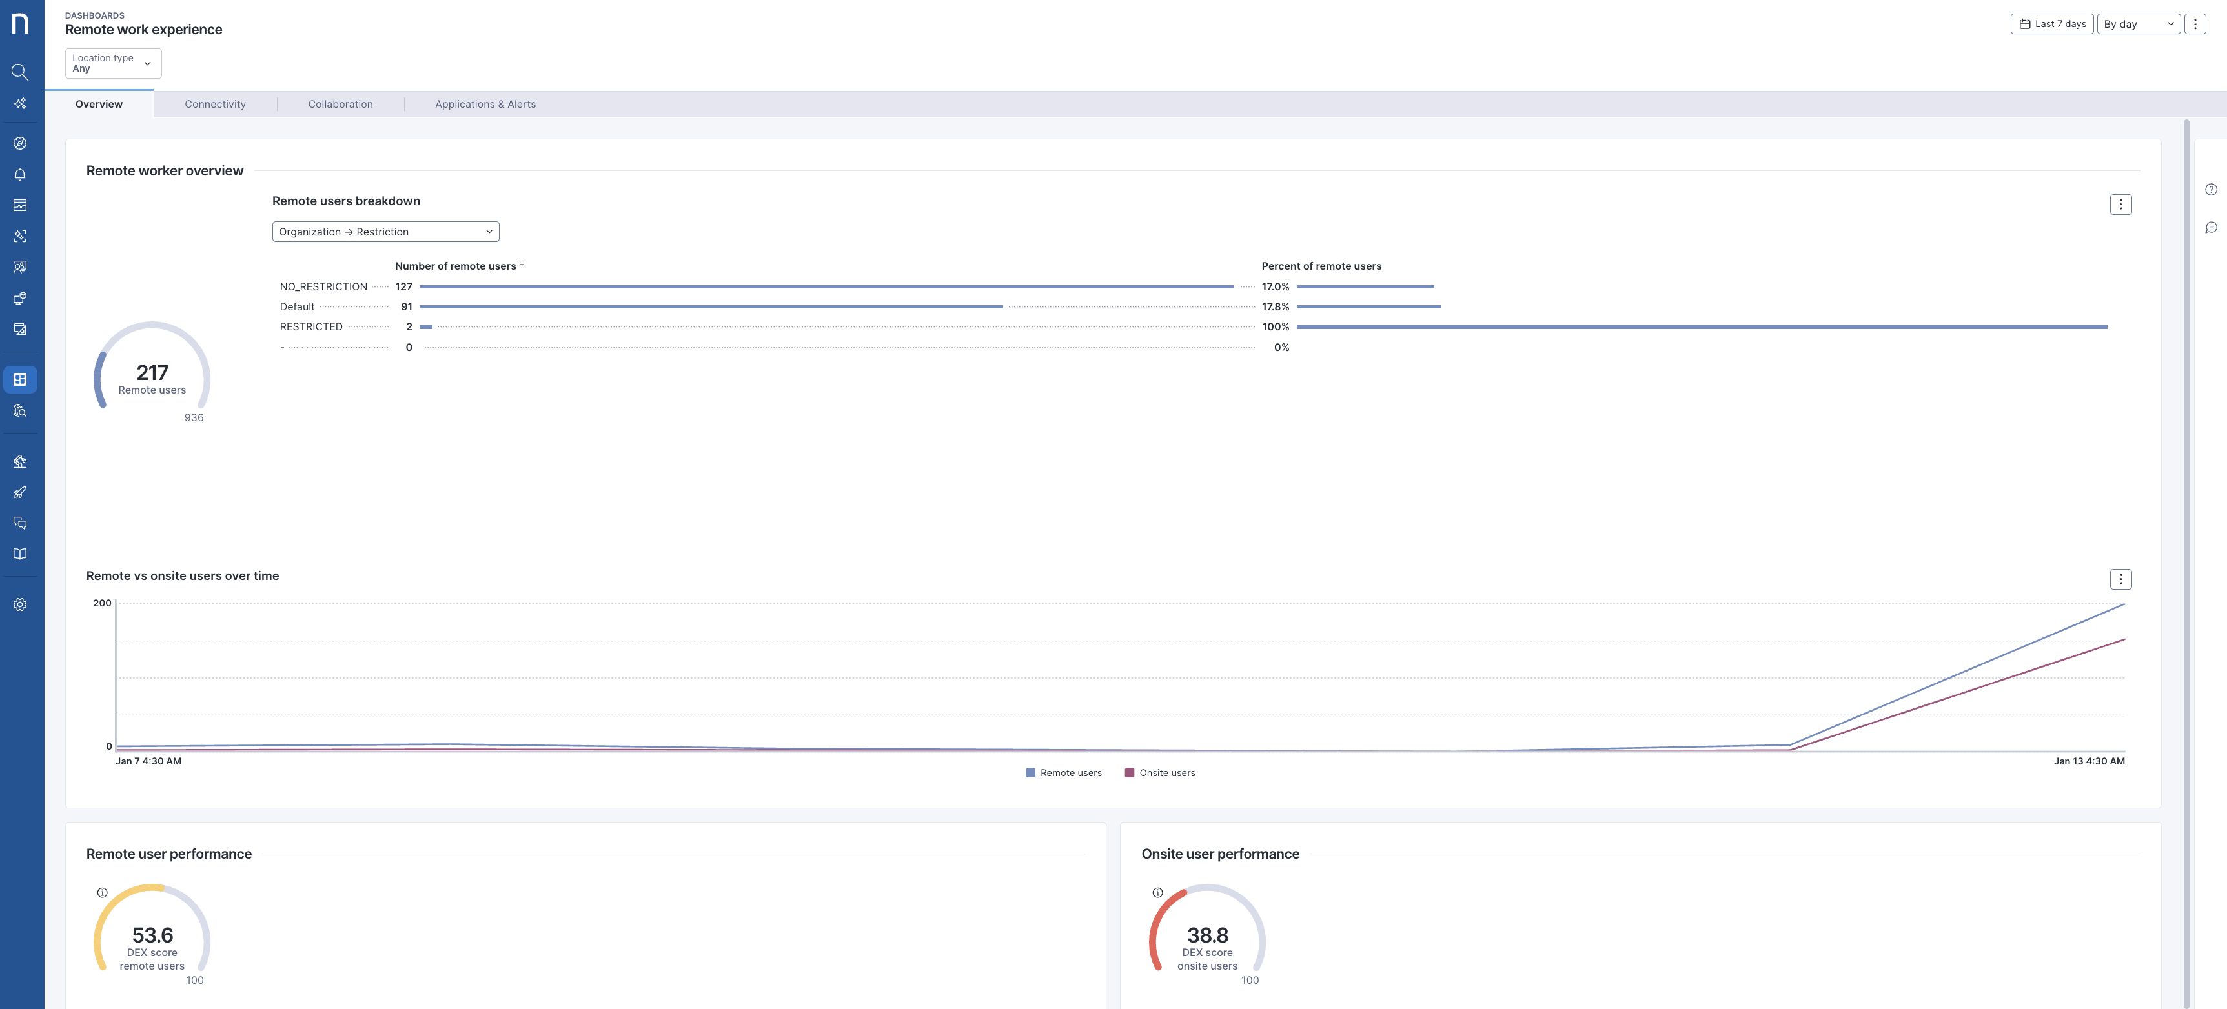
Task: Open the By day granularity dropdown
Action: (x=2138, y=24)
